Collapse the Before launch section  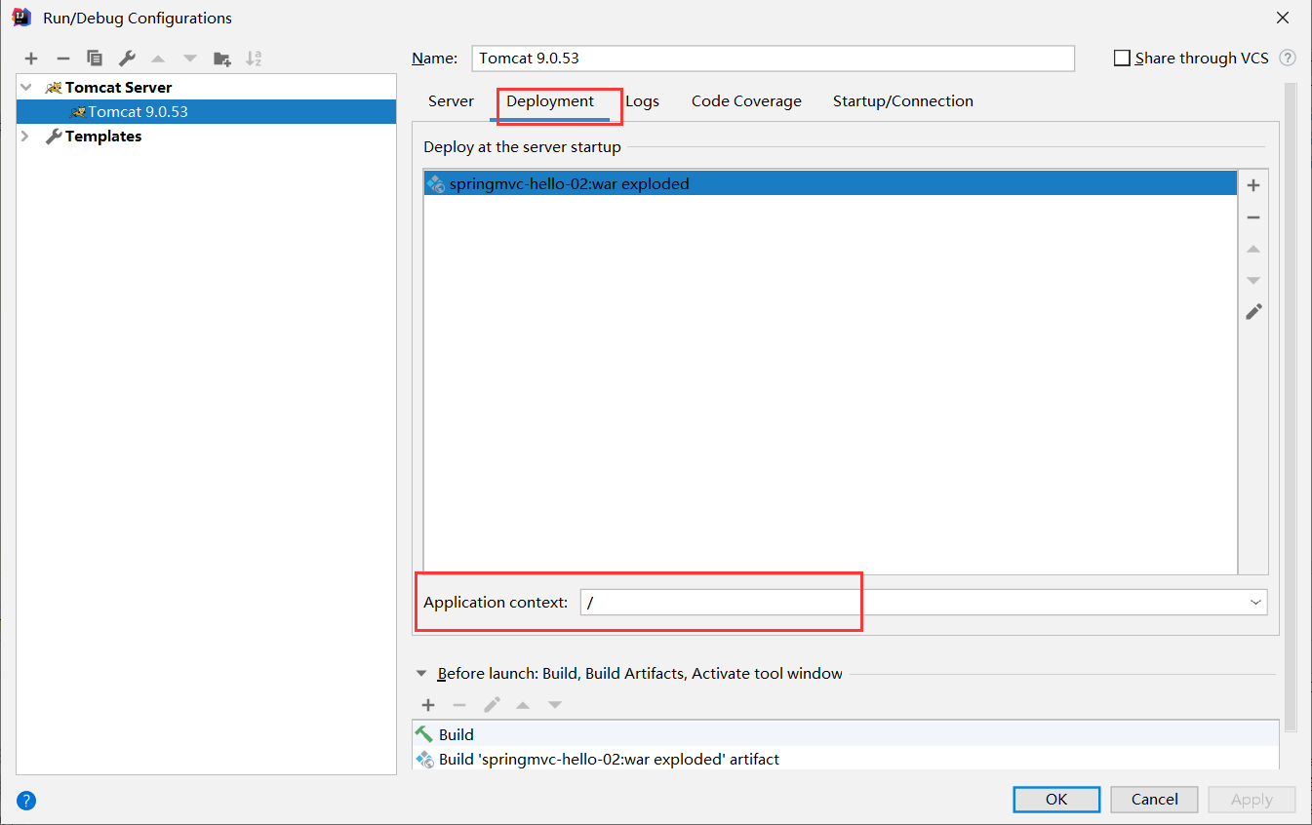point(421,674)
